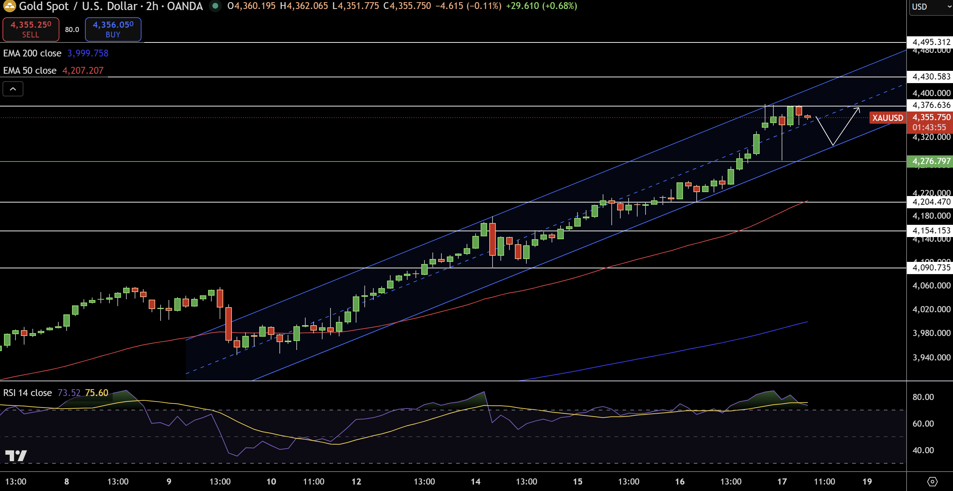Viewport: 953px width, 491px height.
Task: Collapse the indicator legend chevron
Action: [x=13, y=89]
